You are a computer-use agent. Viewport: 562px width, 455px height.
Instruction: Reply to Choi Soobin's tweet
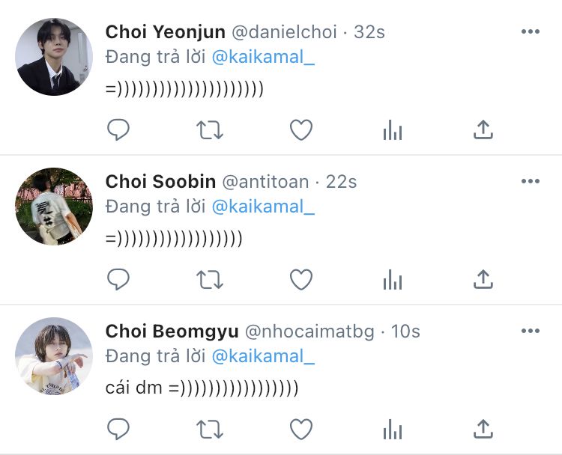tap(118, 280)
